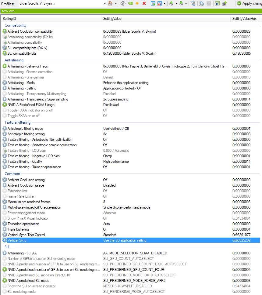Open the import profiles dropdown arrow
The height and width of the screenshot is (295, 262).
pyautogui.click(x=186, y=3)
